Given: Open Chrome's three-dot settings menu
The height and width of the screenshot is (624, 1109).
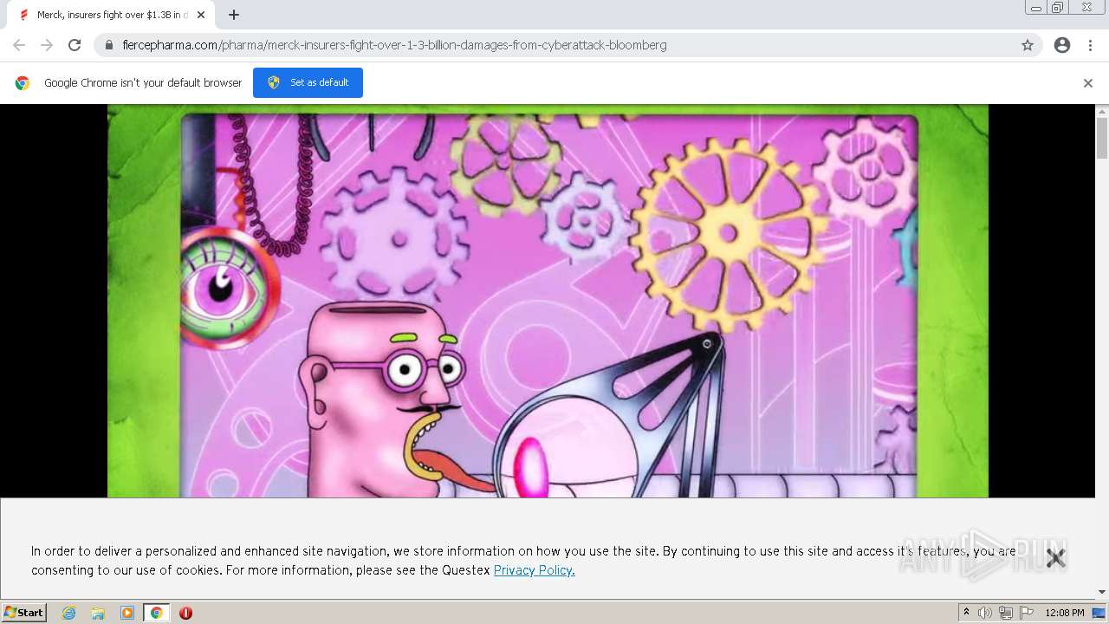Looking at the screenshot, I should [x=1090, y=45].
